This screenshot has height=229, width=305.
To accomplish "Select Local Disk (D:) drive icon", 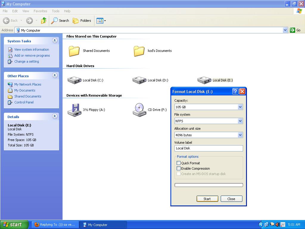I will [139, 80].
